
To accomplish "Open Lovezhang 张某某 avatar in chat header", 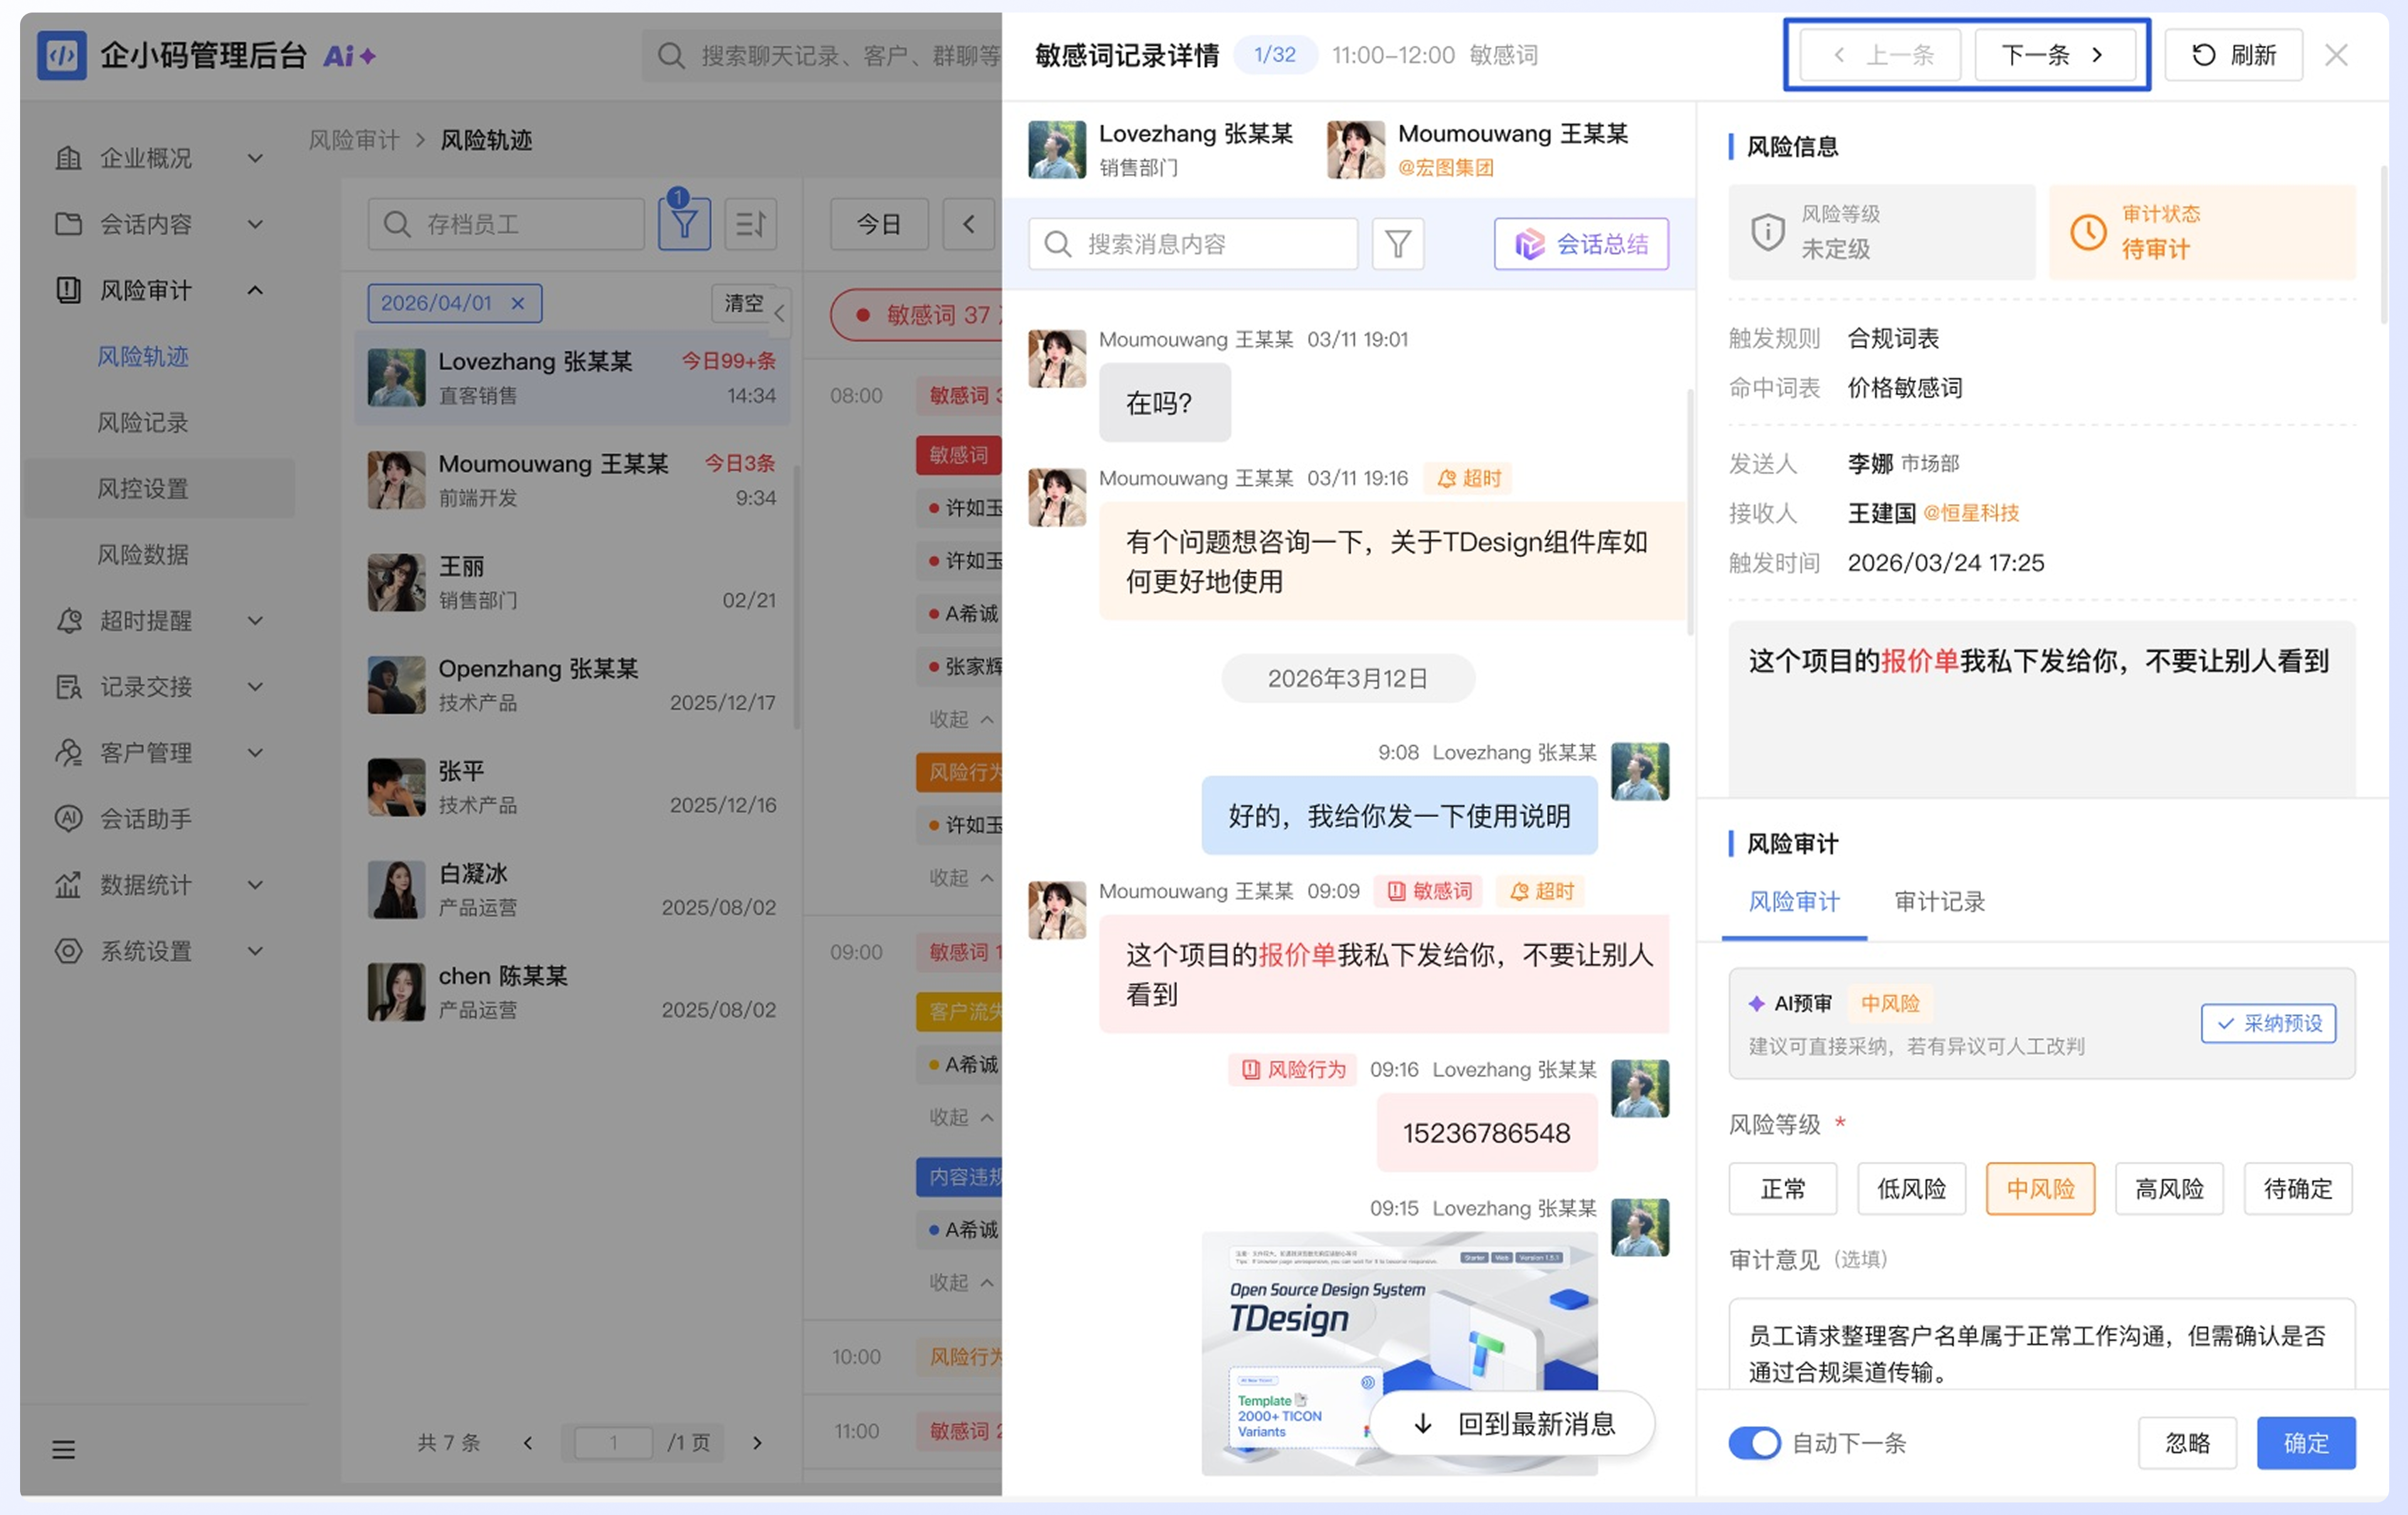I will (1057, 150).
